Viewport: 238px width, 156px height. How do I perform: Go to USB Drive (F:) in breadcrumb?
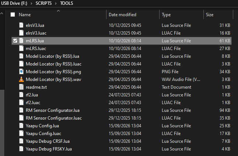click(14, 3)
